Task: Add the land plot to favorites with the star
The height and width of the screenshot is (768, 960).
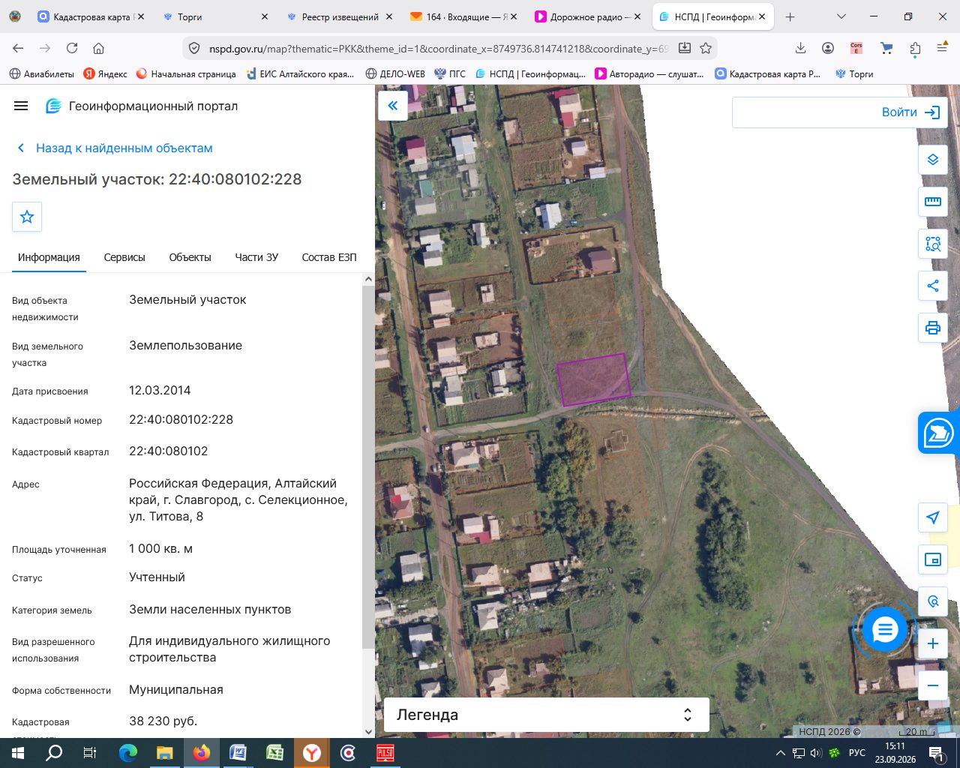Action: [27, 217]
